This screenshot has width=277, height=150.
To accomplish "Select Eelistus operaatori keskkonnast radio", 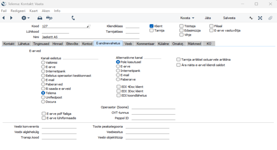I will pos(43,76).
